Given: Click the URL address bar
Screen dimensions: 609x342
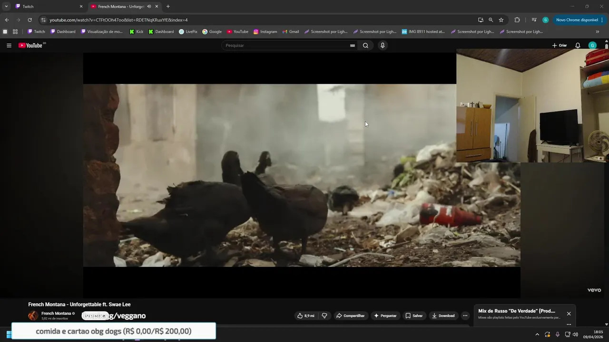Looking at the screenshot, I should (x=257, y=20).
